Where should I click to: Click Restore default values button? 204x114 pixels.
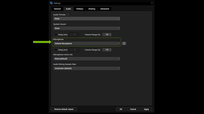[64, 109]
